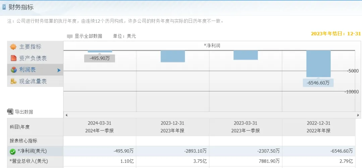Click the 2022-12-31 net profit bar
The height and width of the screenshot is (168, 362).
(319, 63)
